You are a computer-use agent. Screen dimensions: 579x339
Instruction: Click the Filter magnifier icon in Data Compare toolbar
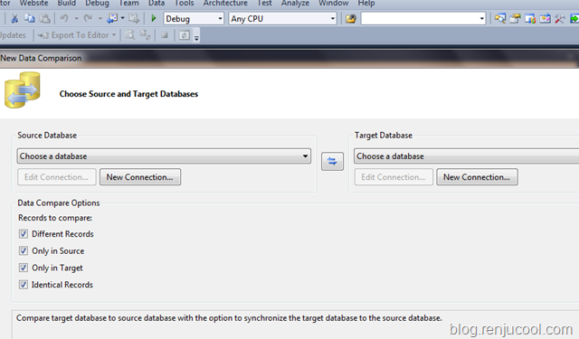pyautogui.click(x=129, y=35)
